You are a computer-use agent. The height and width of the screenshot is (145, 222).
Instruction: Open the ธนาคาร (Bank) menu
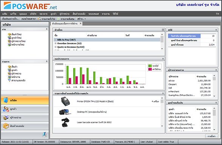43,14
